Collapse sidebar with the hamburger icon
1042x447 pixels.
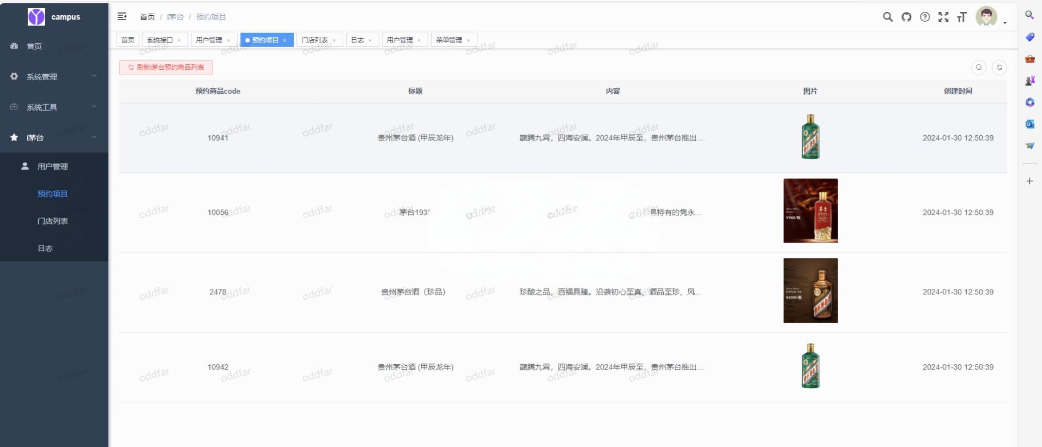coord(122,17)
